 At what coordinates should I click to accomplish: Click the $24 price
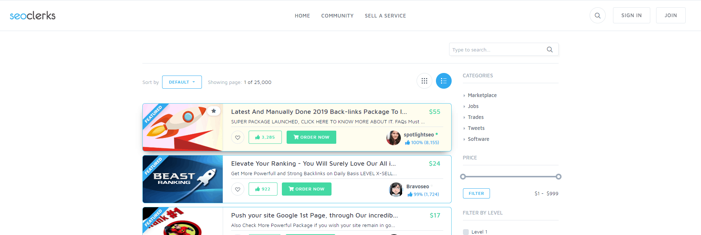(434, 163)
